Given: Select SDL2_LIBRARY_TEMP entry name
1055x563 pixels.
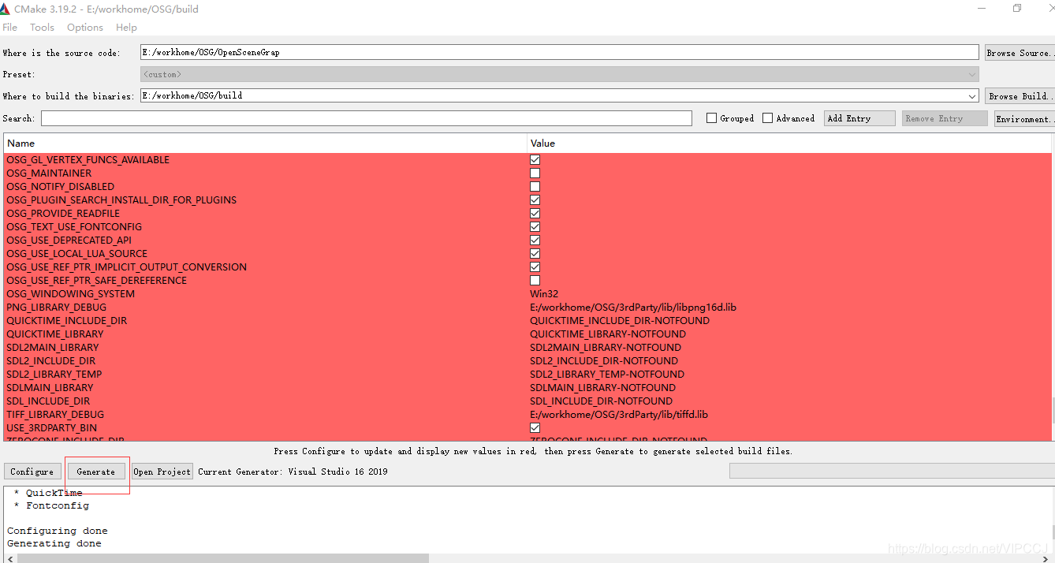Looking at the screenshot, I should 54,375.
